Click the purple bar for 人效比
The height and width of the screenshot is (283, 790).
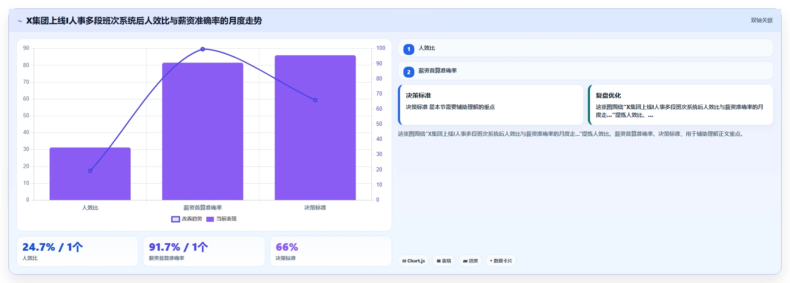(x=90, y=174)
